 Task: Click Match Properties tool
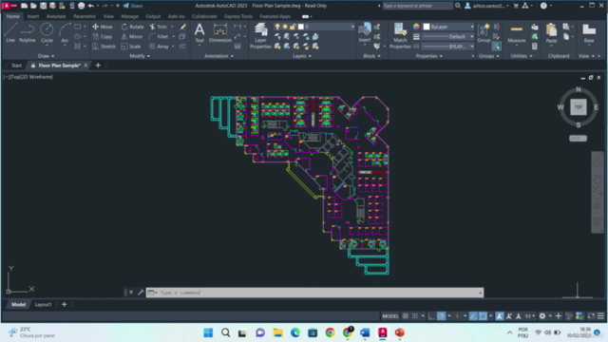click(x=400, y=36)
